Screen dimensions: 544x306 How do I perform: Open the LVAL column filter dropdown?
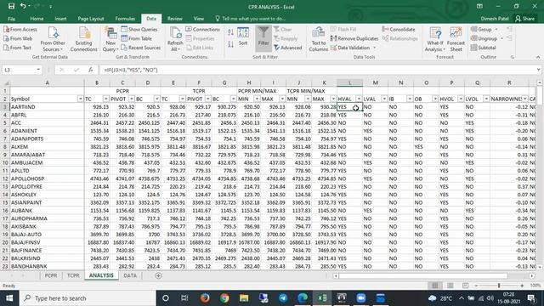384,99
